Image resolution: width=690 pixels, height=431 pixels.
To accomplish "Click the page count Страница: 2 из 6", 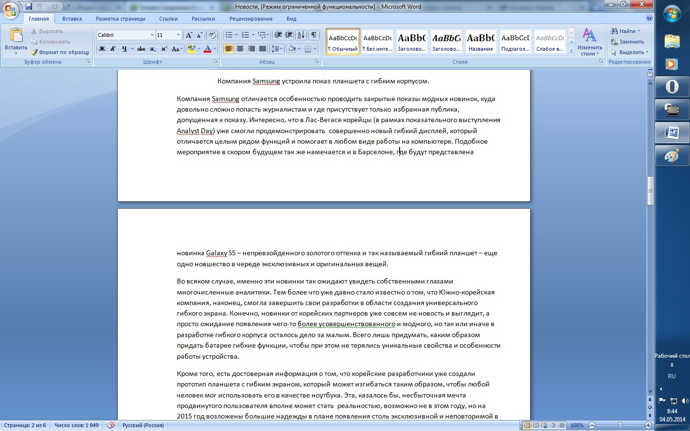I will click(25, 425).
